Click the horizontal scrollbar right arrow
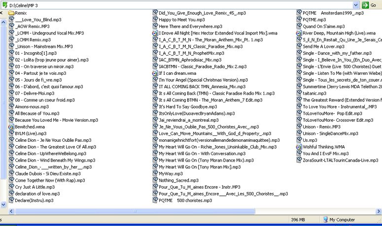Image resolution: width=382 pixels, height=226 pixels. [379, 211]
